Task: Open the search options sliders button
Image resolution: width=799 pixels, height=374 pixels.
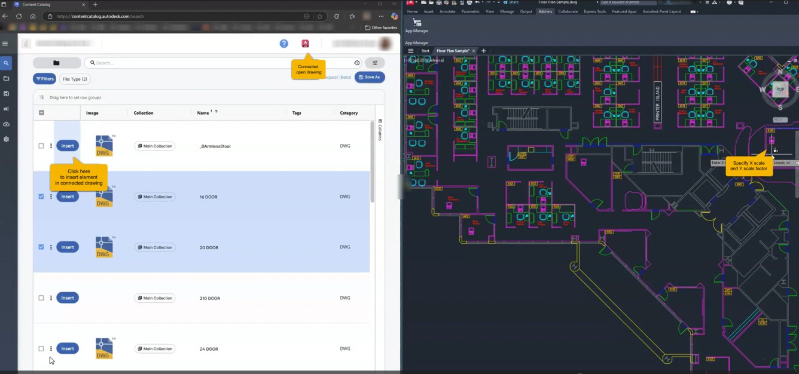Action: coord(375,63)
